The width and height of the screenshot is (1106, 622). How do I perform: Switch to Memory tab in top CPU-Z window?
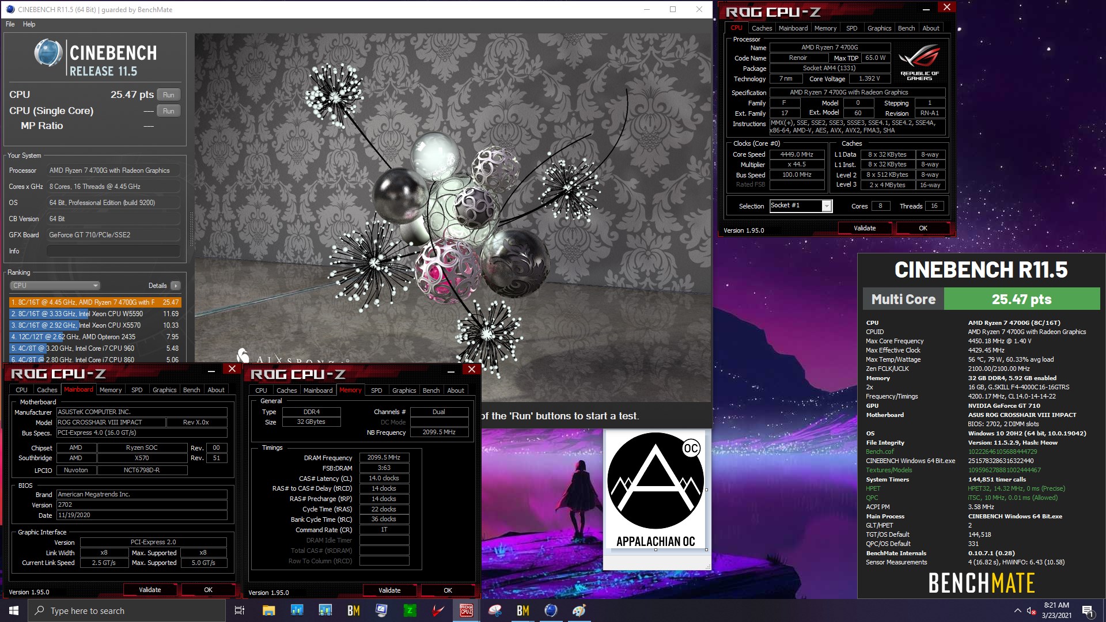tap(825, 28)
